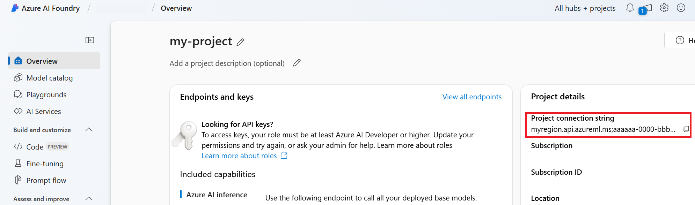Click the Prompt flow icon
The width and height of the screenshot is (695, 205).
(x=18, y=180)
